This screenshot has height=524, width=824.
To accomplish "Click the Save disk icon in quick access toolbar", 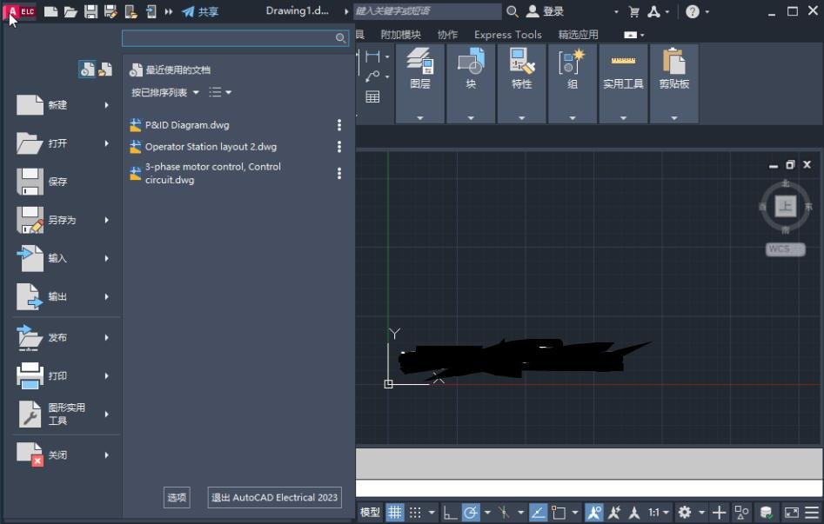I will pos(90,11).
